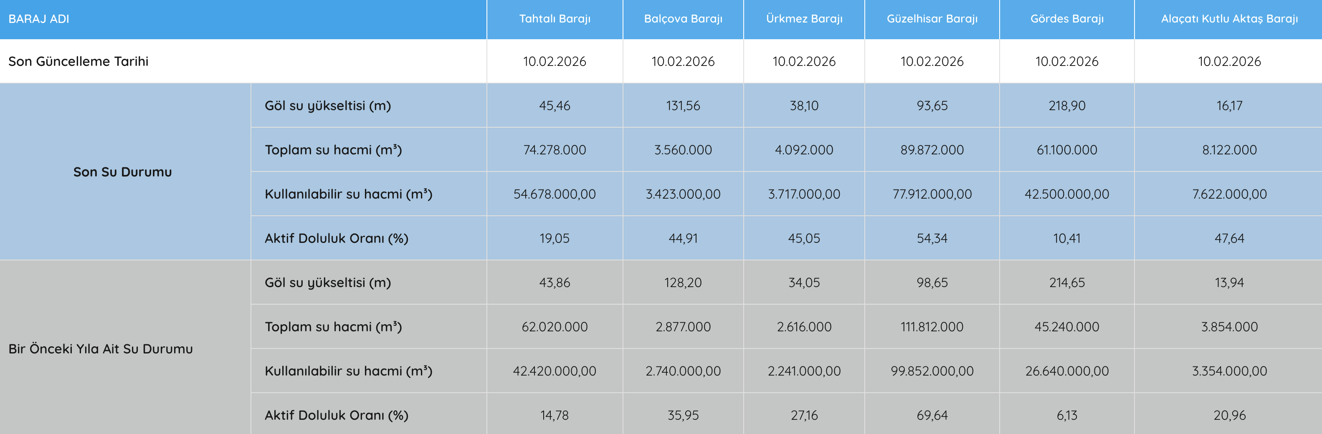Click the Balçova Barajı column header

point(683,19)
